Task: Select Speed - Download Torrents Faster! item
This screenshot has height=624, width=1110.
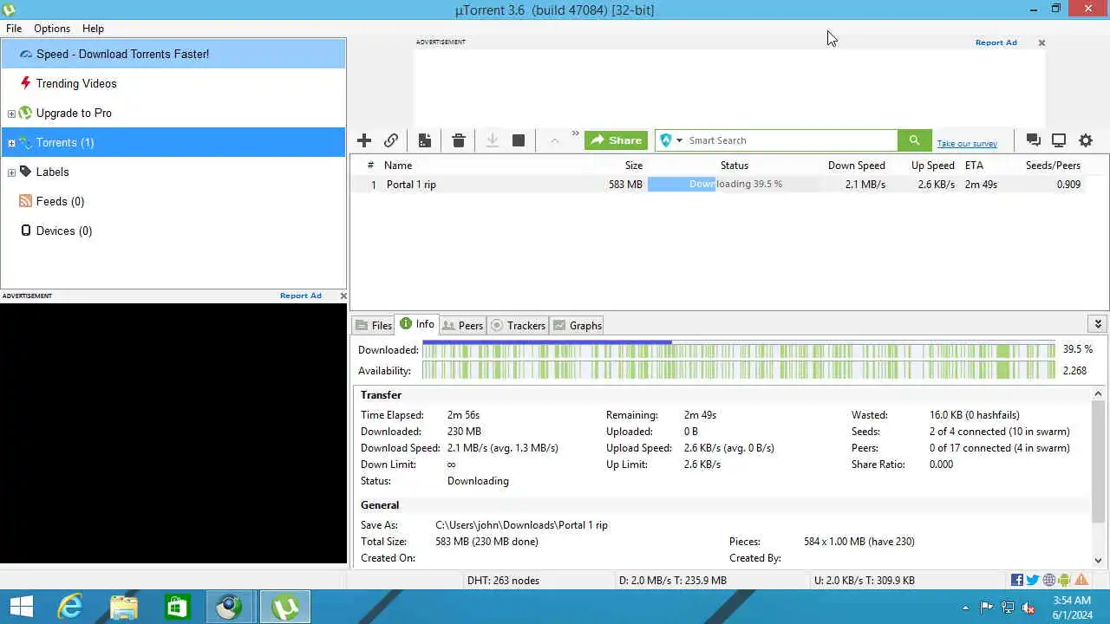Action: tap(173, 54)
